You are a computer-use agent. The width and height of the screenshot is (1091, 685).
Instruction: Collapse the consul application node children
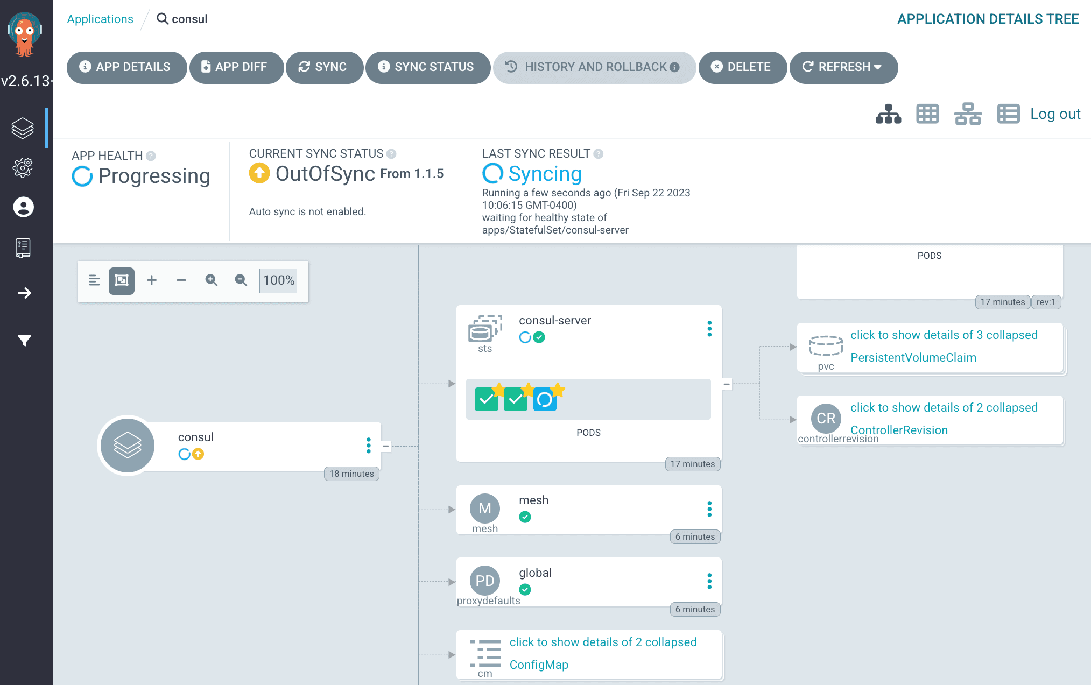coord(385,446)
